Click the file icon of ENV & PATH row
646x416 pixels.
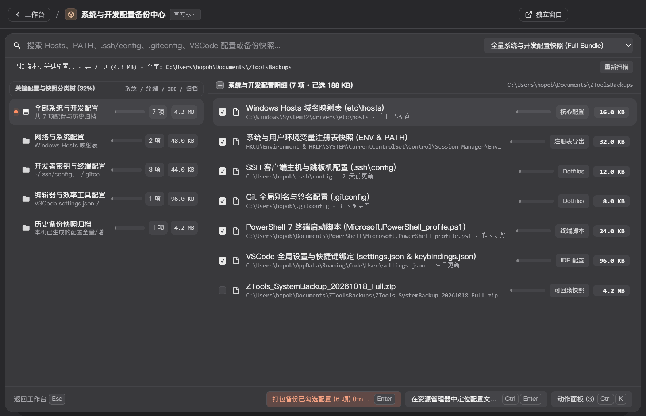click(236, 142)
